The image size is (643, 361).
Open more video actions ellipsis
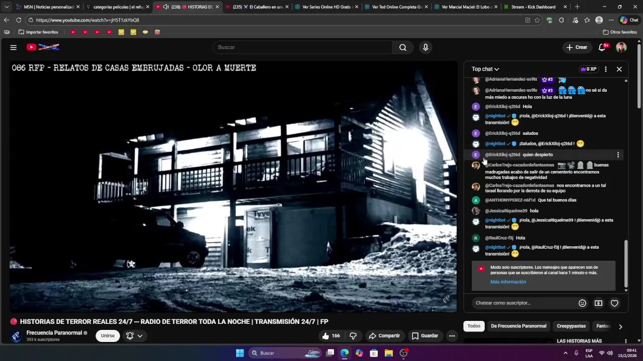point(452,336)
